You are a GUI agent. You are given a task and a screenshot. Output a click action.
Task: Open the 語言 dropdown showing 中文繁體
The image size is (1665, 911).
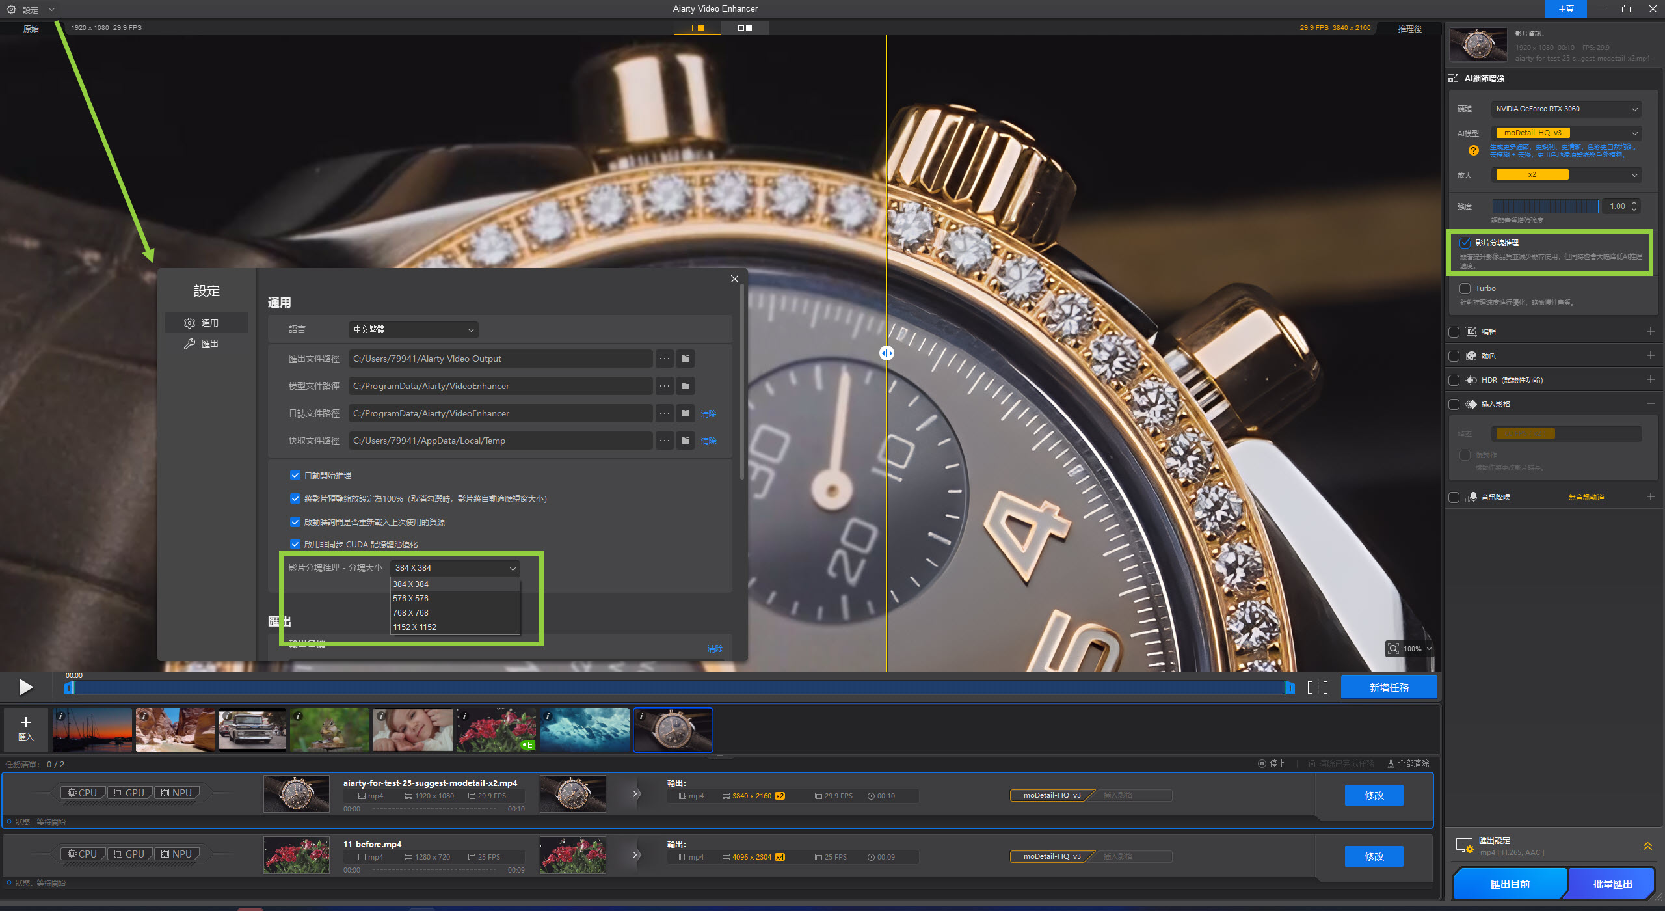[413, 329]
